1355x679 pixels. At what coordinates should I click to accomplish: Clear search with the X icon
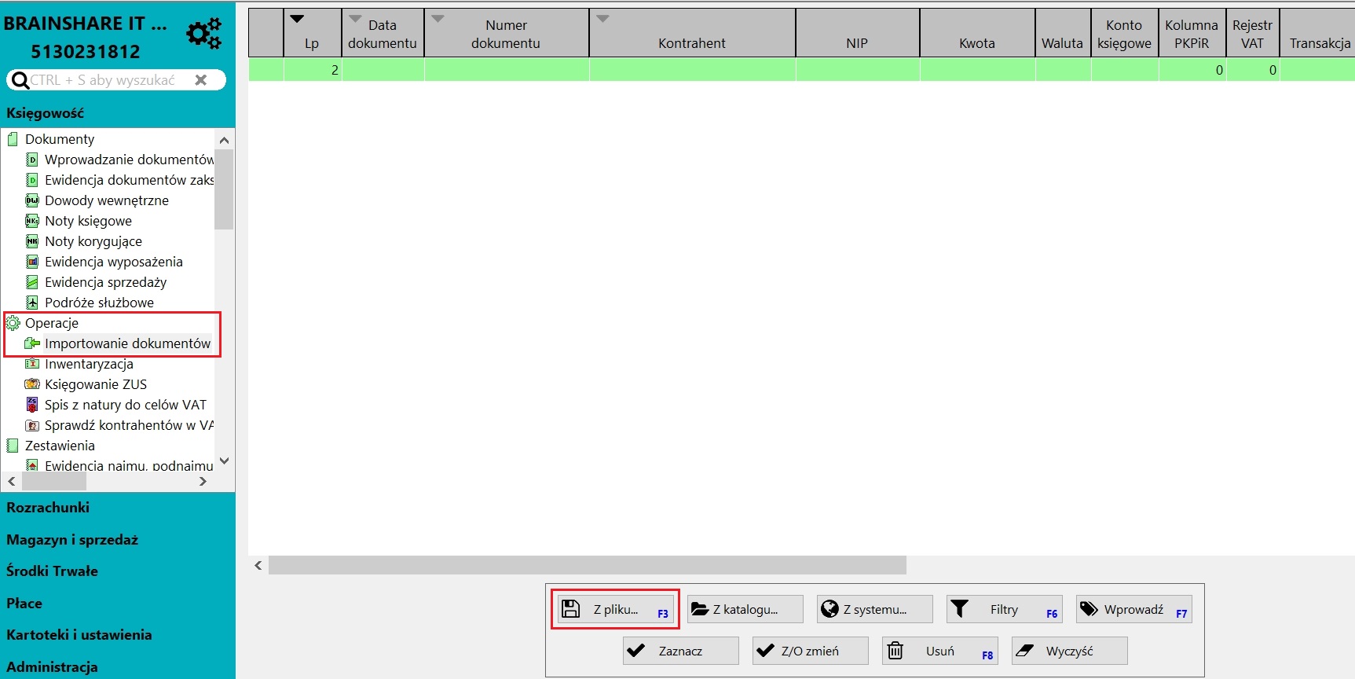(x=201, y=80)
